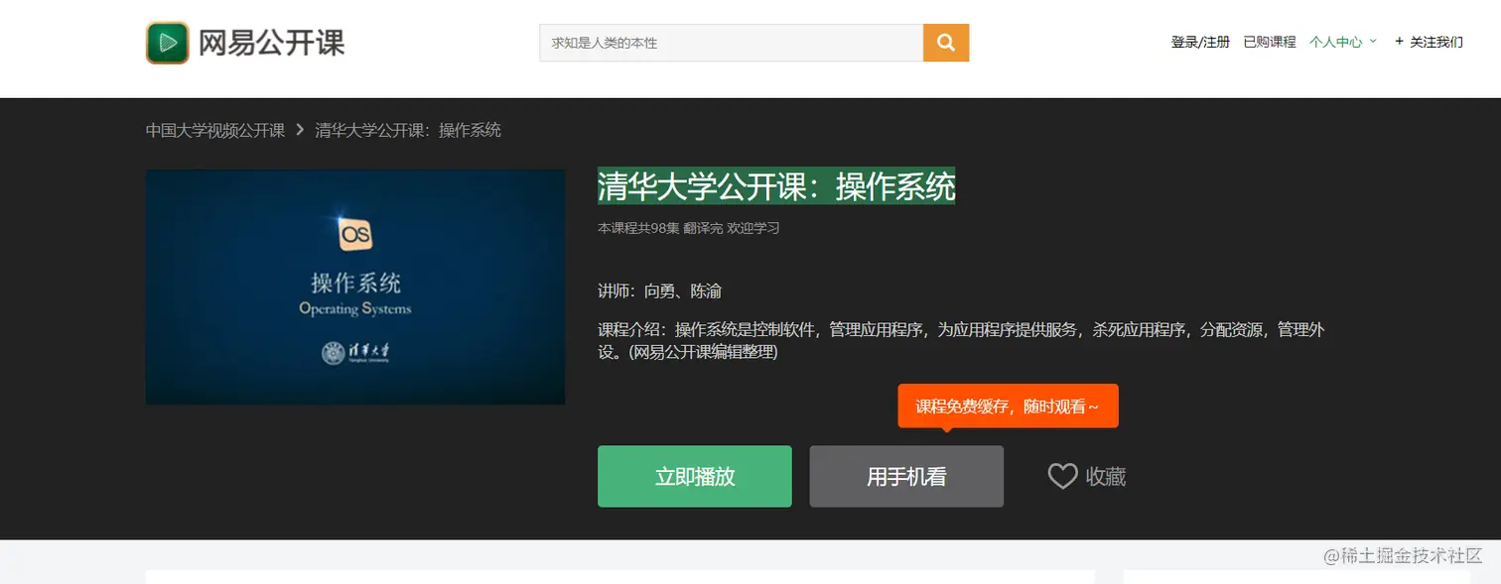Add the course to favorites via 收藏

[1105, 477]
